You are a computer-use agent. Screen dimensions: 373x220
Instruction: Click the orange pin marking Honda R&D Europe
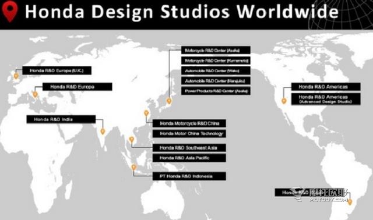[35, 94]
